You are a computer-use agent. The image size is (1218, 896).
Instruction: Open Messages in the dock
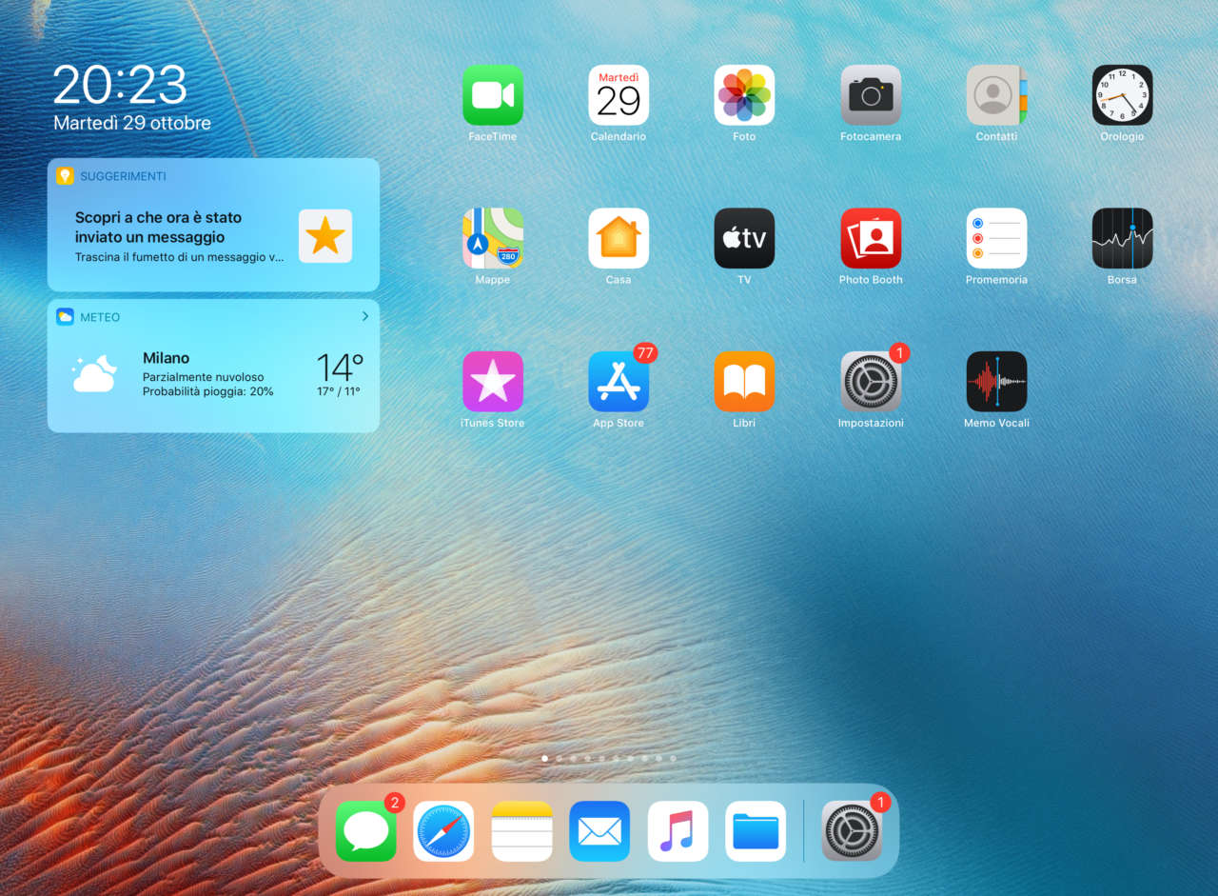click(x=366, y=831)
